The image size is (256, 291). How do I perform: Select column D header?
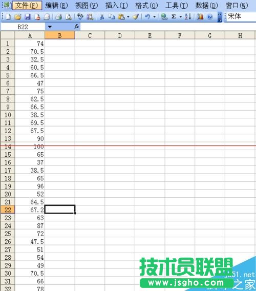point(120,35)
